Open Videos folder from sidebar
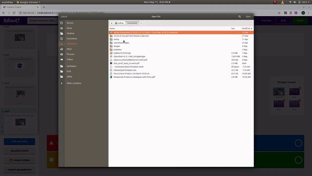The image size is (312, 176). 70,60
